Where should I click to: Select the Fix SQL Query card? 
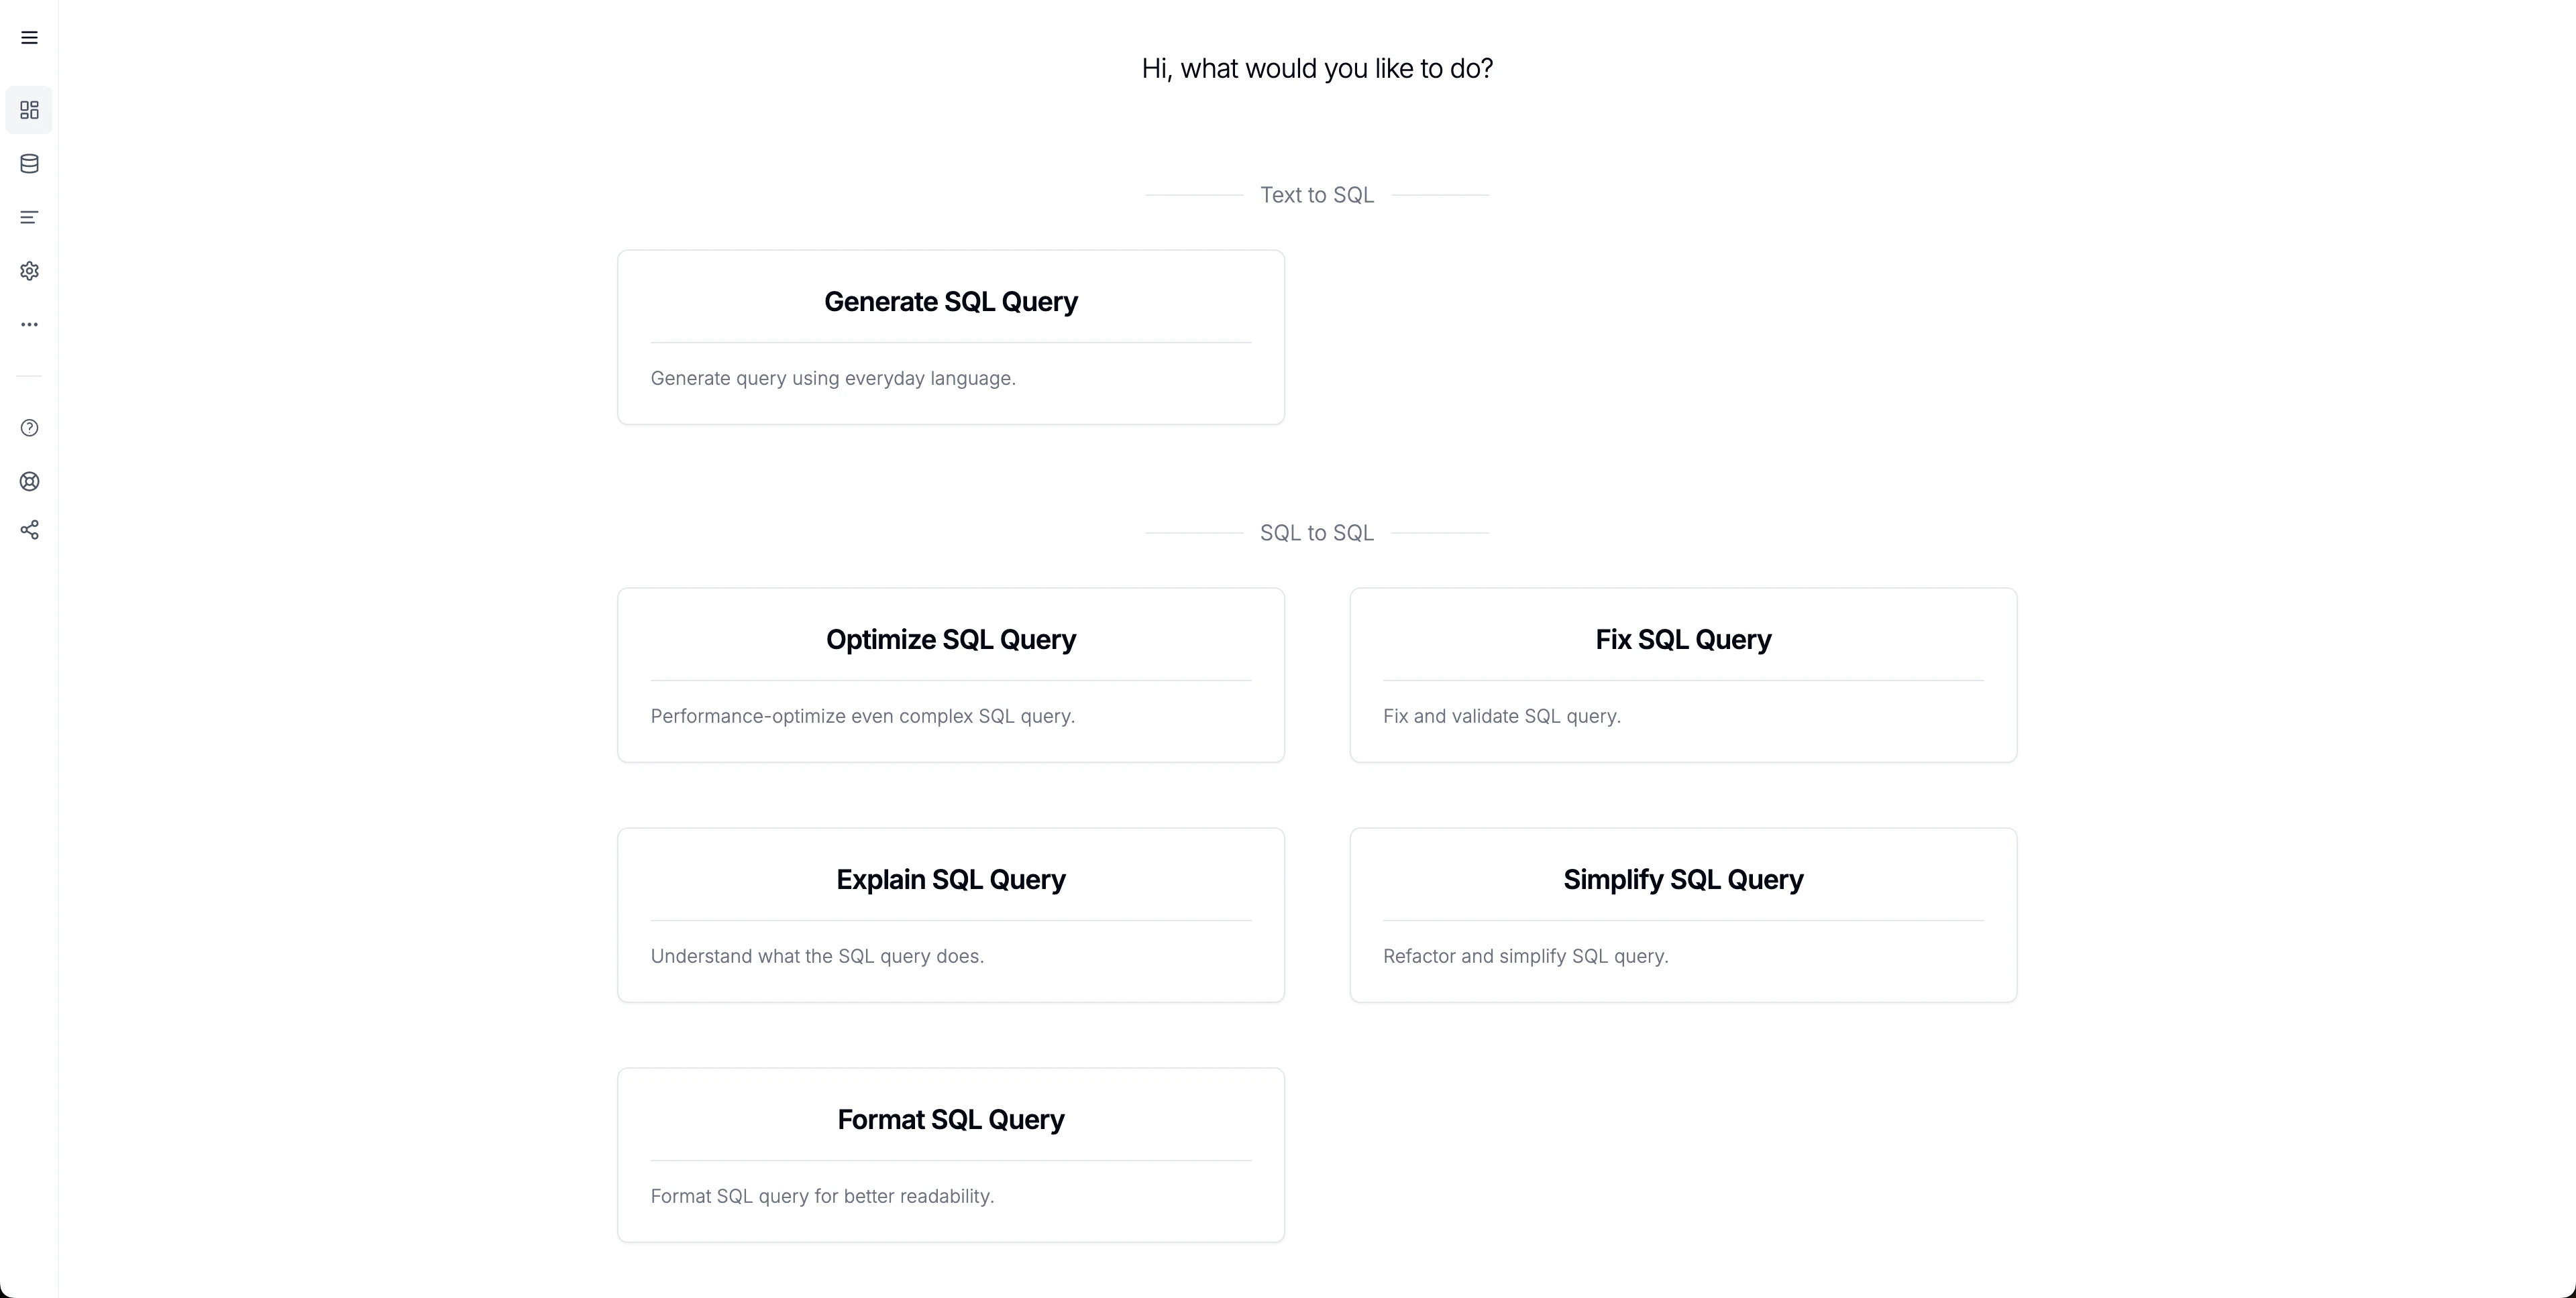point(1682,640)
